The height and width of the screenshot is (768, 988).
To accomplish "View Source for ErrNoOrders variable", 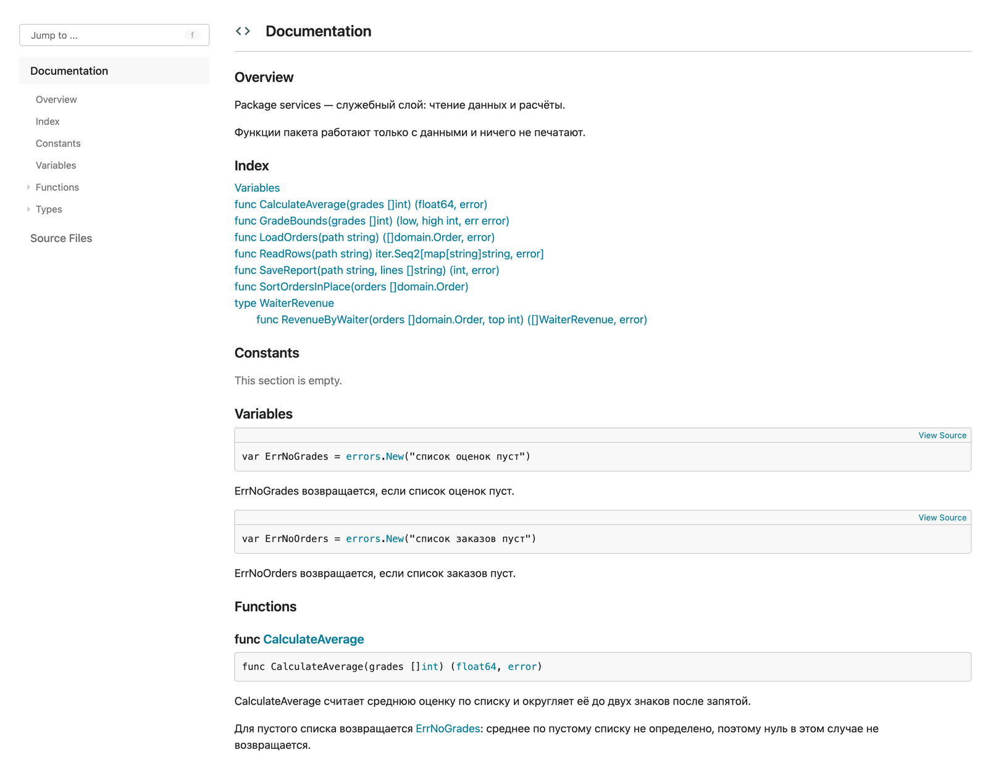I will tap(942, 517).
